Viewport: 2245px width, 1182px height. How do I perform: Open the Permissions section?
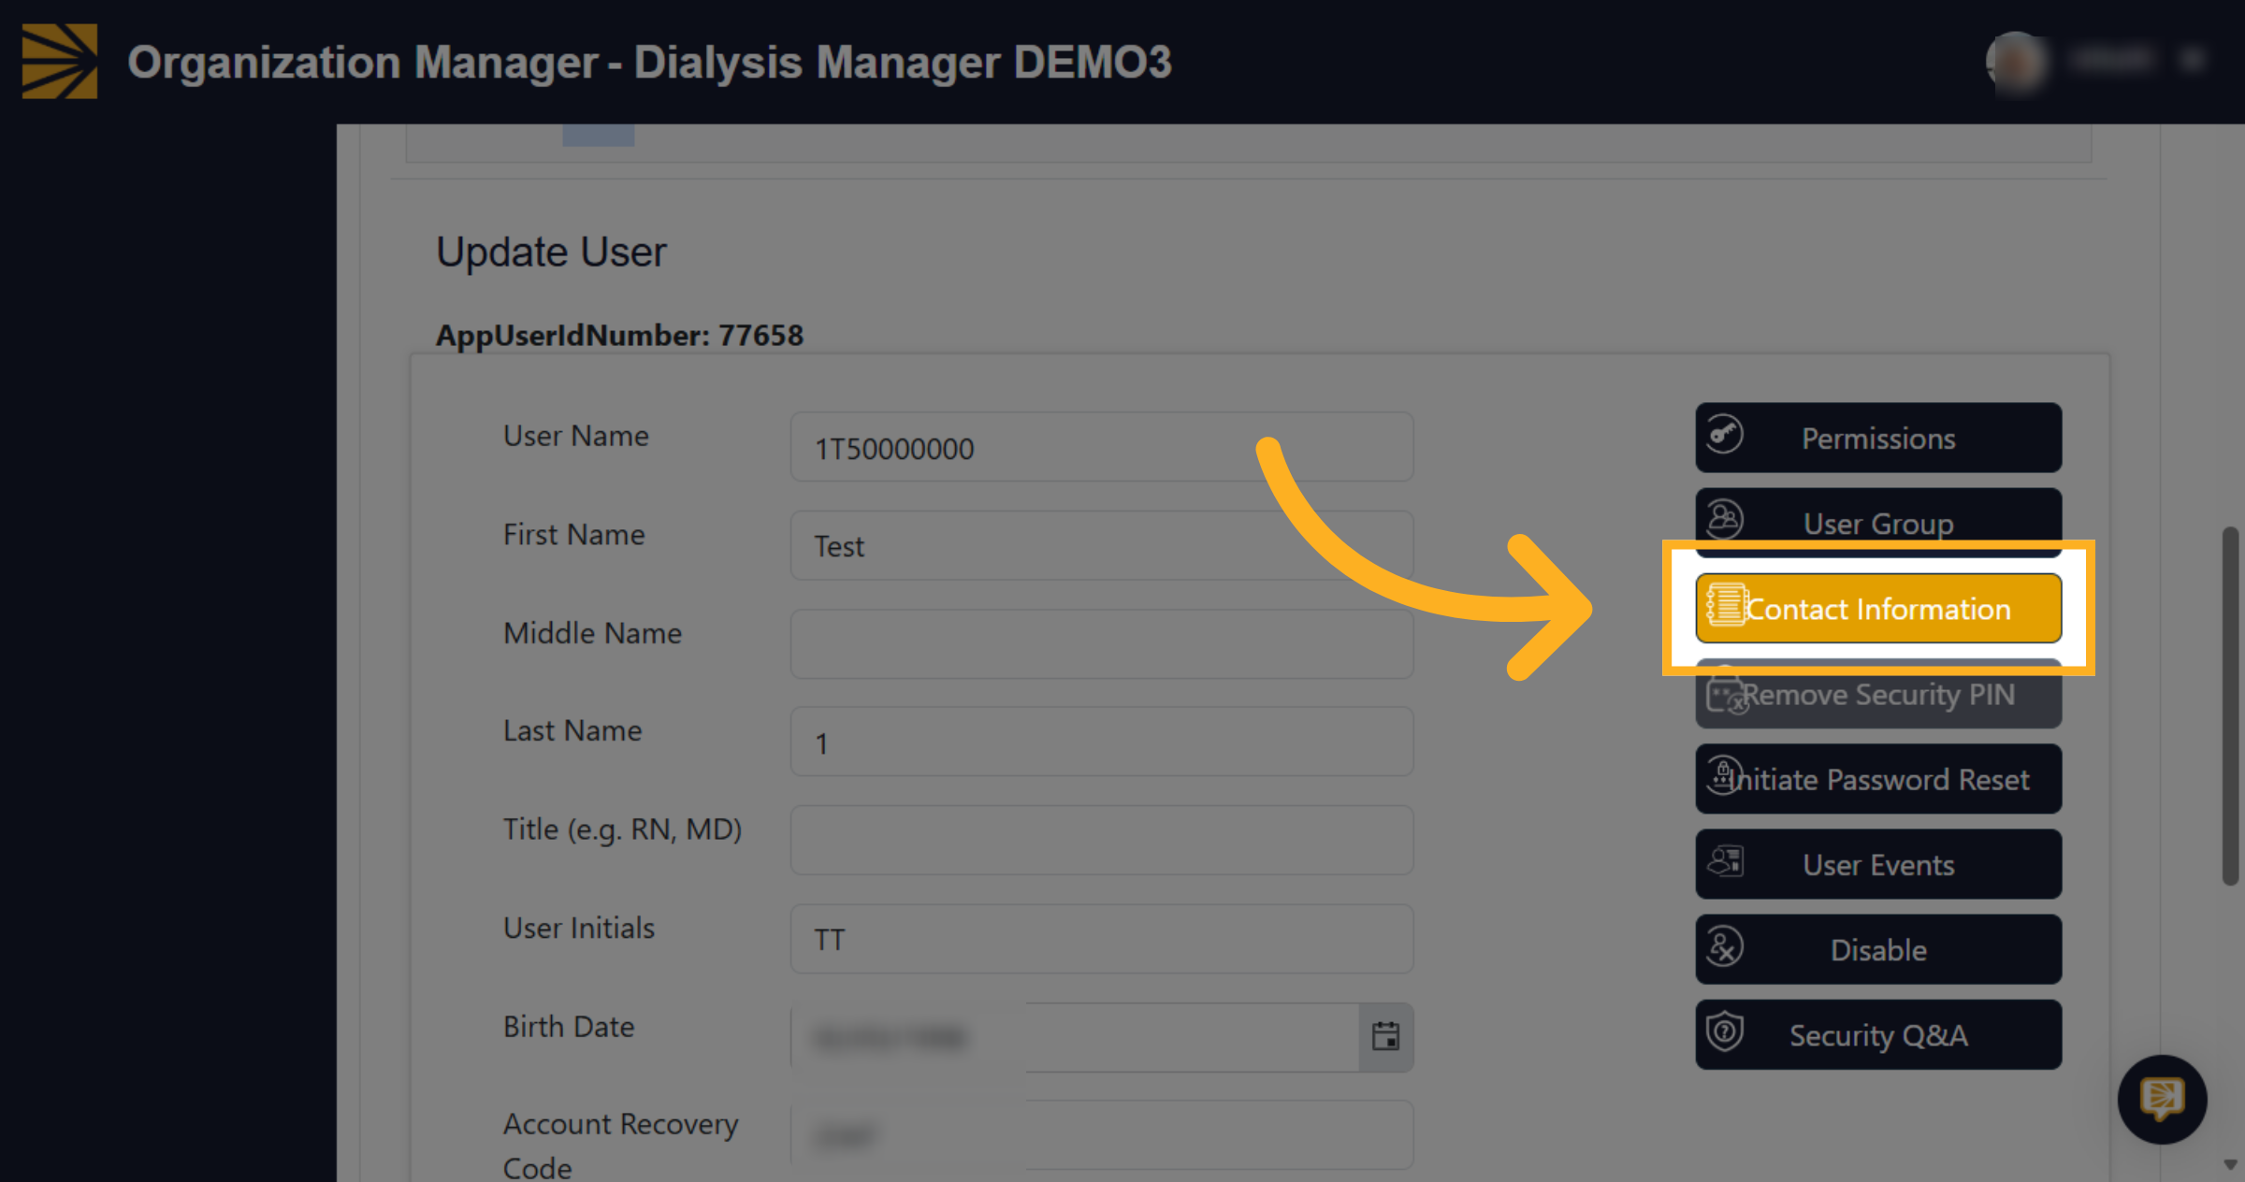pyautogui.click(x=1878, y=438)
